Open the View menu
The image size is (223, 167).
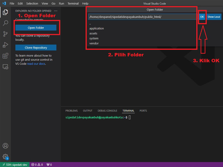[45, 4]
